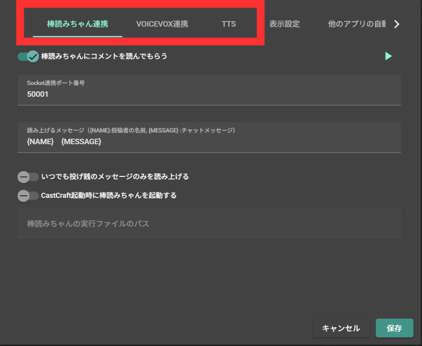Screen dimensions: 422x346
Task: Click the 保存 button
Action: point(394,328)
